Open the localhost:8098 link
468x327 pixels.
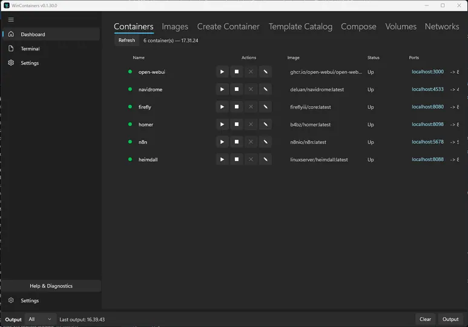click(427, 124)
